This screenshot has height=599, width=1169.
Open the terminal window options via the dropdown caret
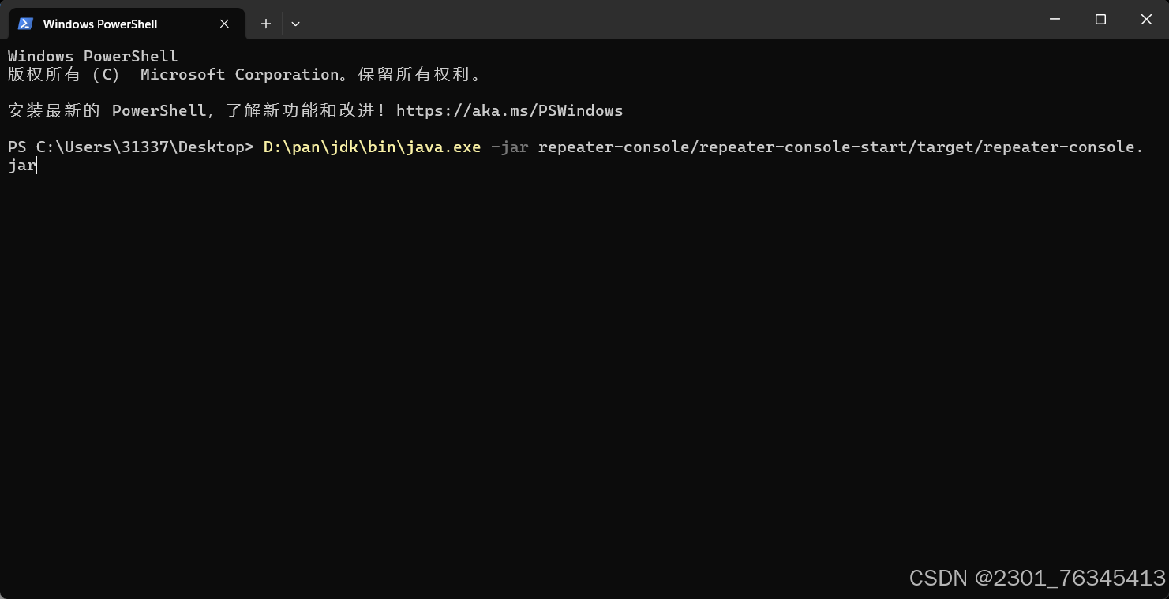[295, 24]
